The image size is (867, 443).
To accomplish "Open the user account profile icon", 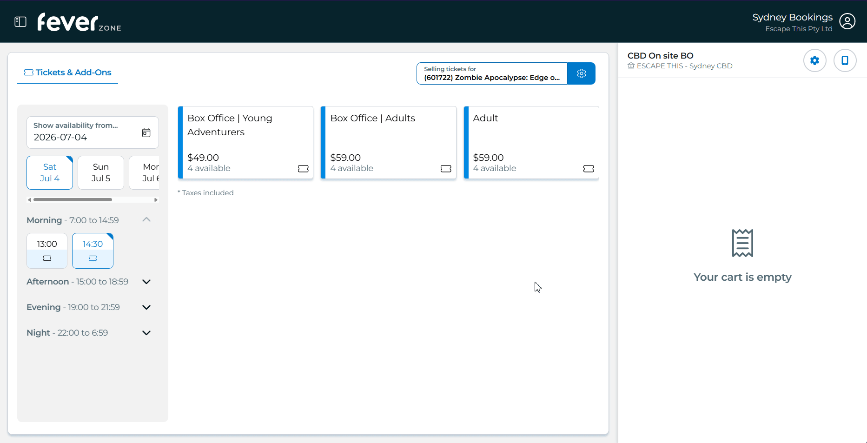I will pos(847,21).
